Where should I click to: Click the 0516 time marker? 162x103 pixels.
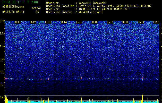95,22
